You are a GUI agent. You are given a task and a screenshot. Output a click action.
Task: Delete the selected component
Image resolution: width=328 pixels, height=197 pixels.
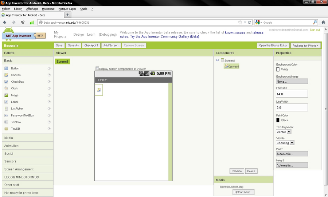tap(251, 171)
